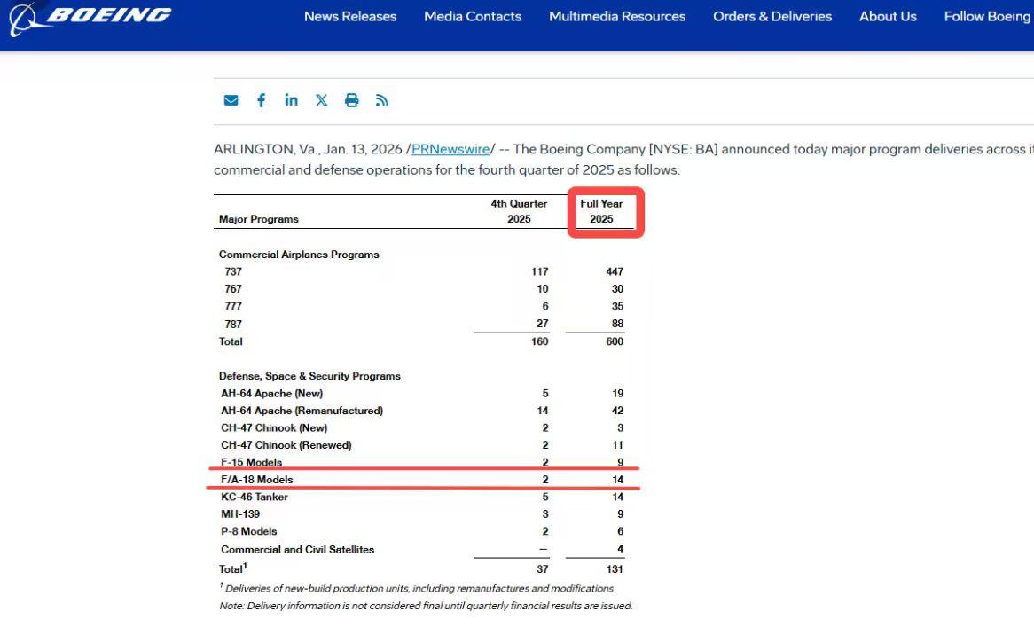Select the AH-64 Apache (Remanufactured) full-year value 42
The image size is (1034, 635).
pos(617,410)
